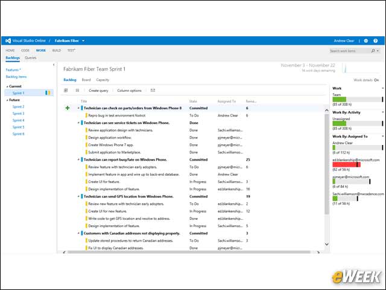Click the search magnifier icon
Screen dimensions: 386x290
click(x=373, y=51)
